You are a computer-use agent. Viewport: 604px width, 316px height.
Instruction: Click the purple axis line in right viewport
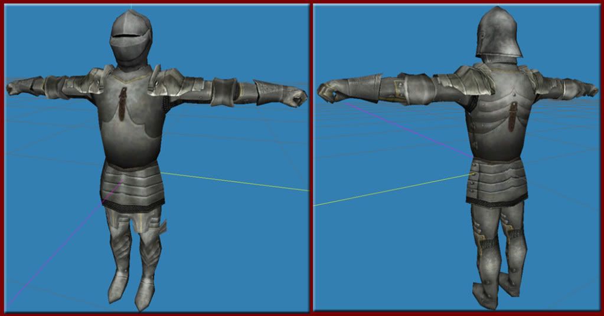(401, 126)
